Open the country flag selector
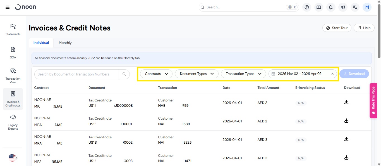The width and height of the screenshot is (381, 166). (13, 158)
